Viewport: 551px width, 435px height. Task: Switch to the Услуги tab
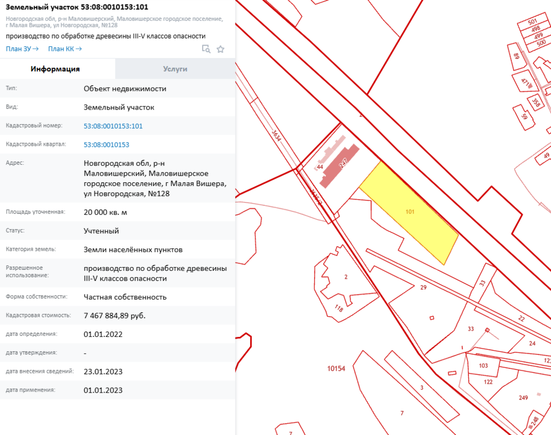(175, 69)
